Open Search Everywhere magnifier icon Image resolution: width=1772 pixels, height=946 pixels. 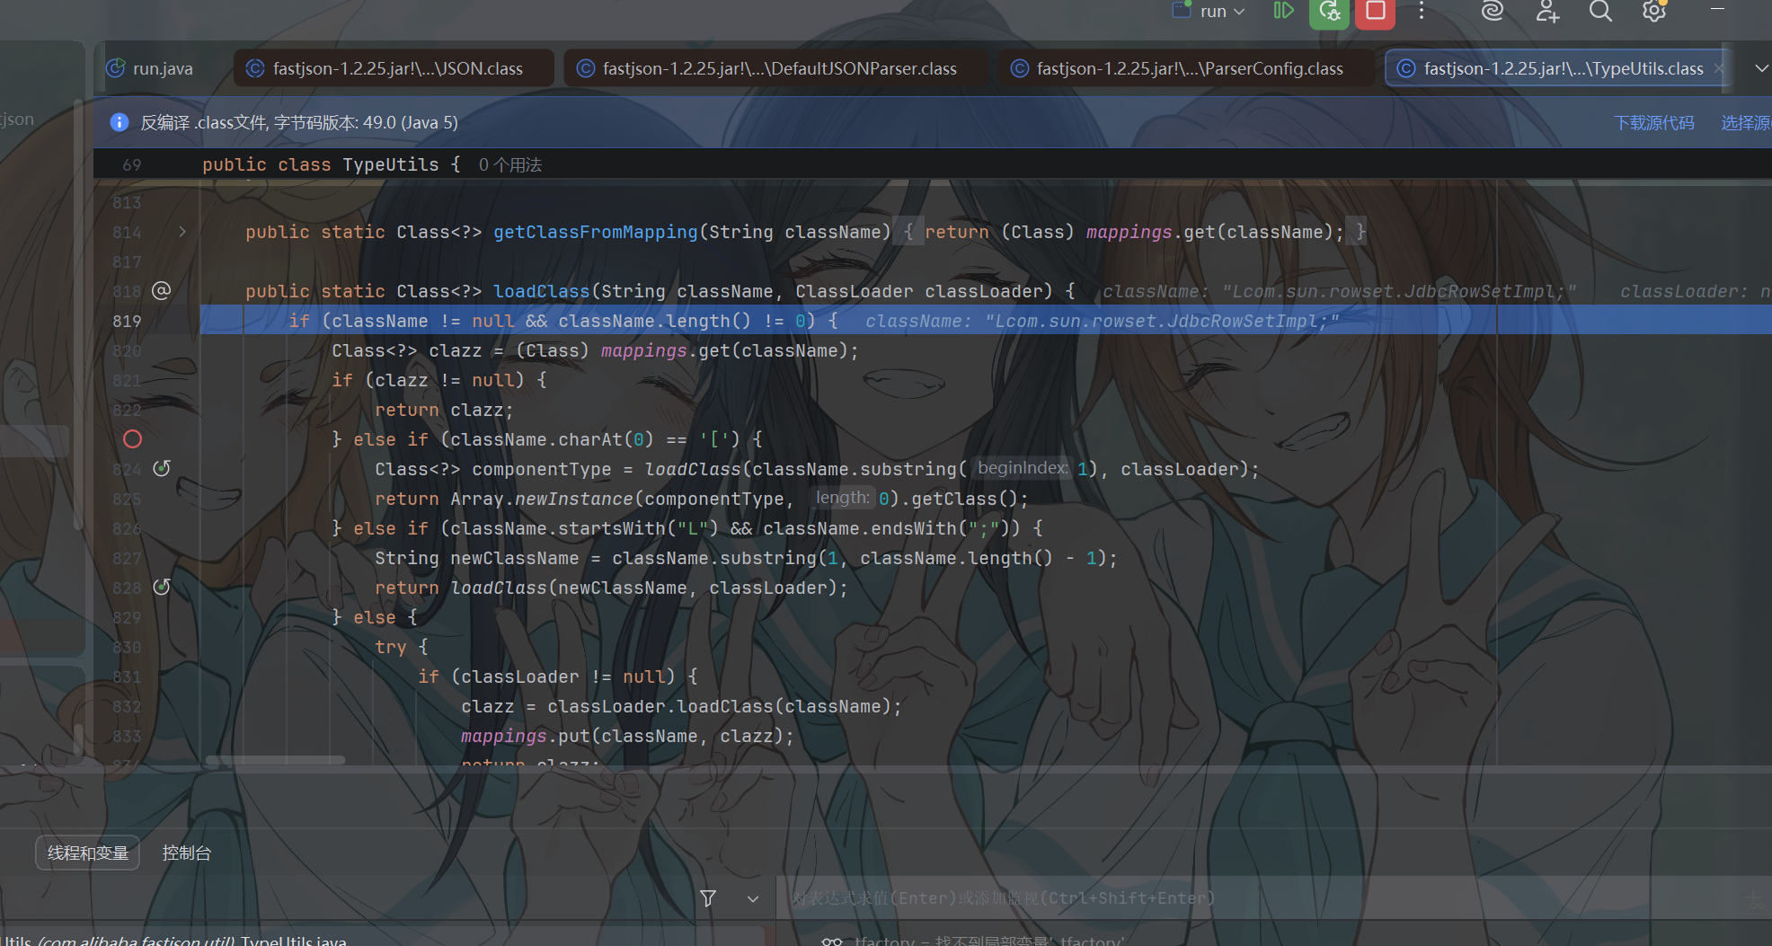[x=1600, y=11]
